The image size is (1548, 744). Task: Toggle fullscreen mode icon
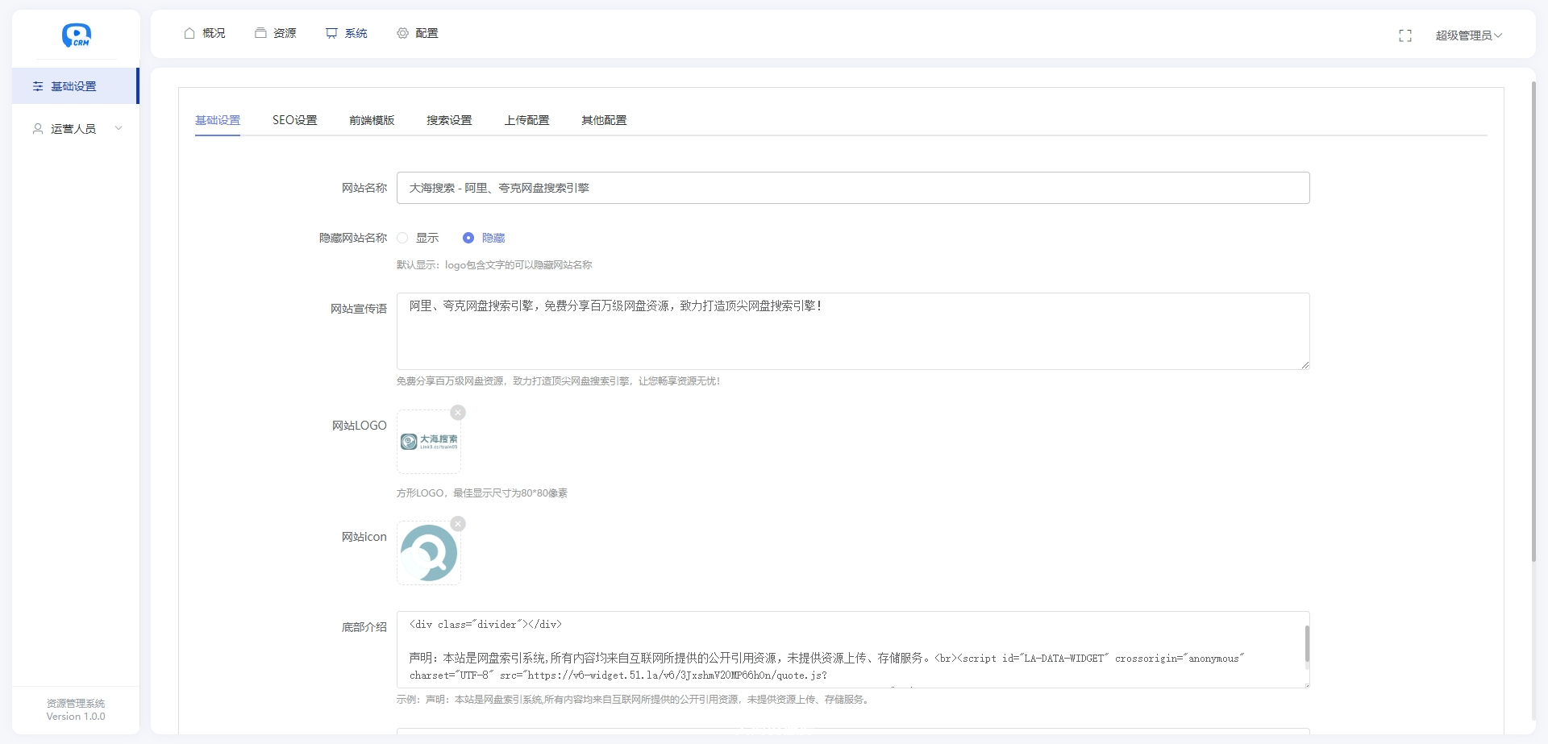point(1405,35)
